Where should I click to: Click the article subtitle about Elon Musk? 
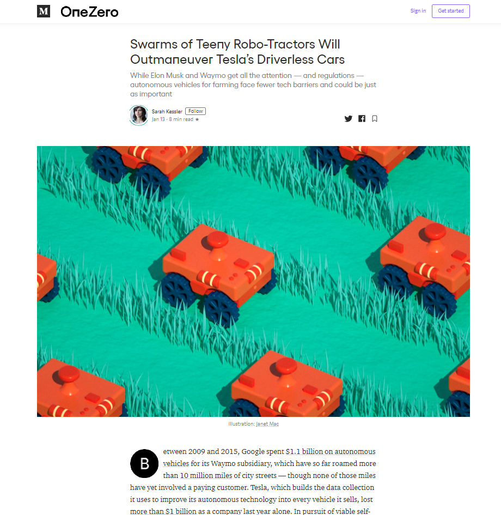[253, 84]
